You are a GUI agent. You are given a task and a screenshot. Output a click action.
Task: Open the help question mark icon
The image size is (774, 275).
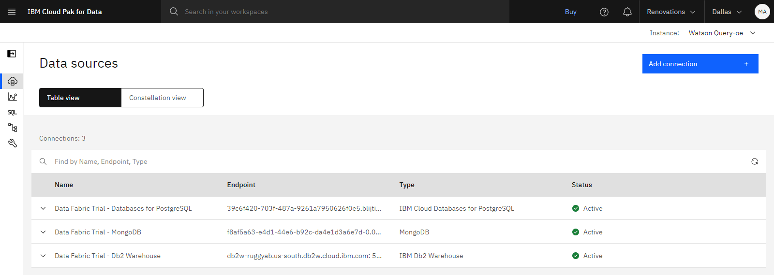[x=604, y=12]
